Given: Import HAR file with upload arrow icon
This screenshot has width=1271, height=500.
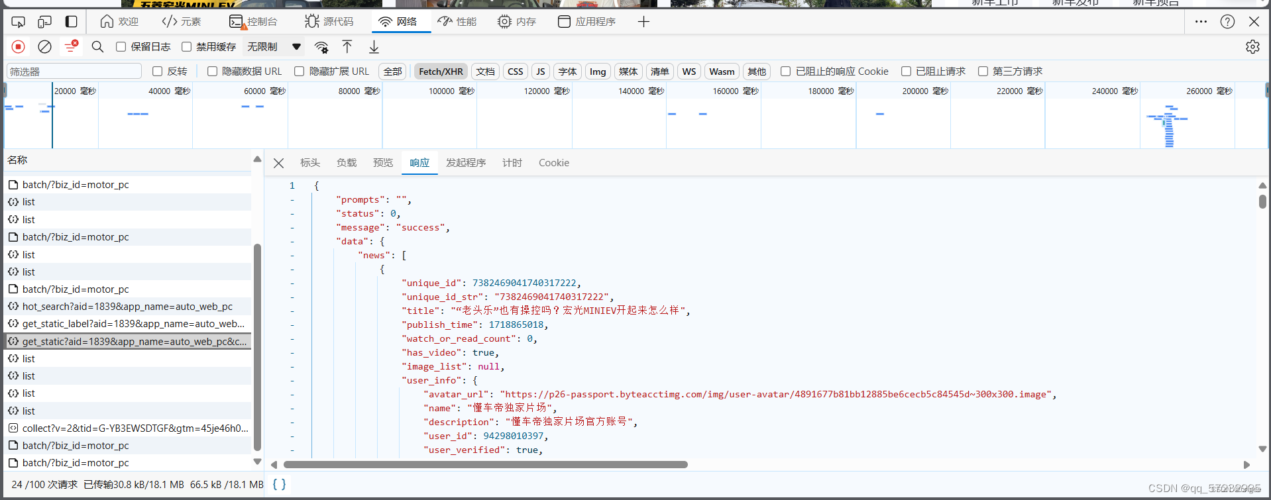Looking at the screenshot, I should click(347, 46).
